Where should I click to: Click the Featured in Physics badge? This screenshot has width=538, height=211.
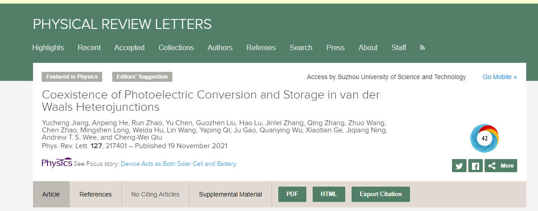(72, 77)
